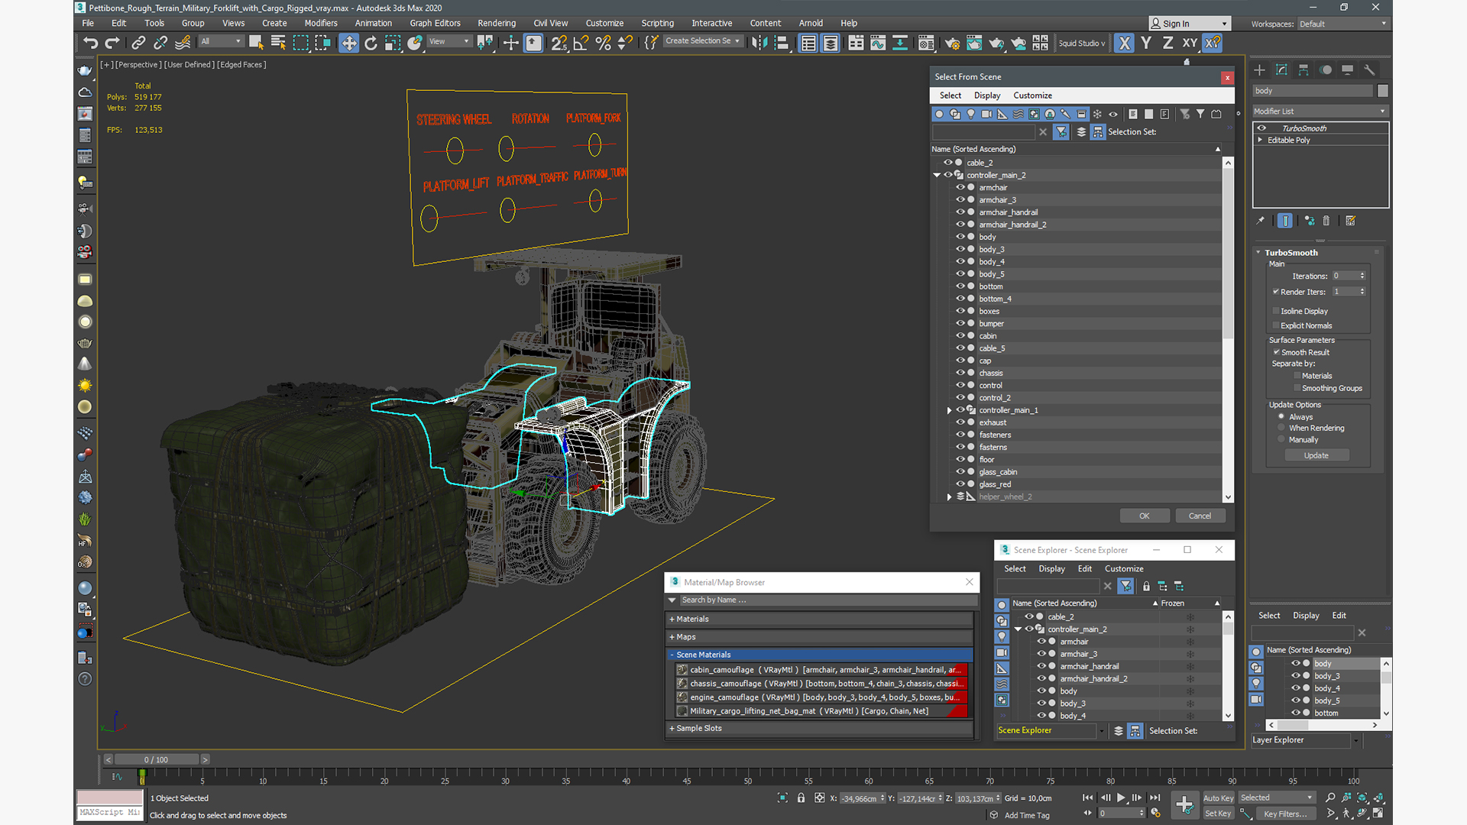This screenshot has width=1467, height=825.
Task: Open the Render Setup dialog
Action: tap(952, 43)
